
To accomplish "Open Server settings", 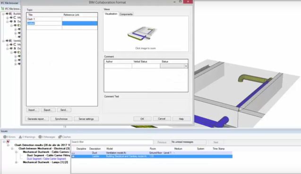I will pos(86,119).
